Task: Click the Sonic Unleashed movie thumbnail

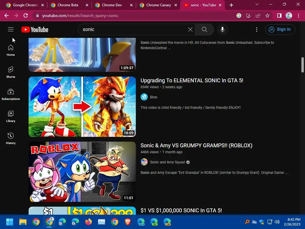Action: pos(82,55)
